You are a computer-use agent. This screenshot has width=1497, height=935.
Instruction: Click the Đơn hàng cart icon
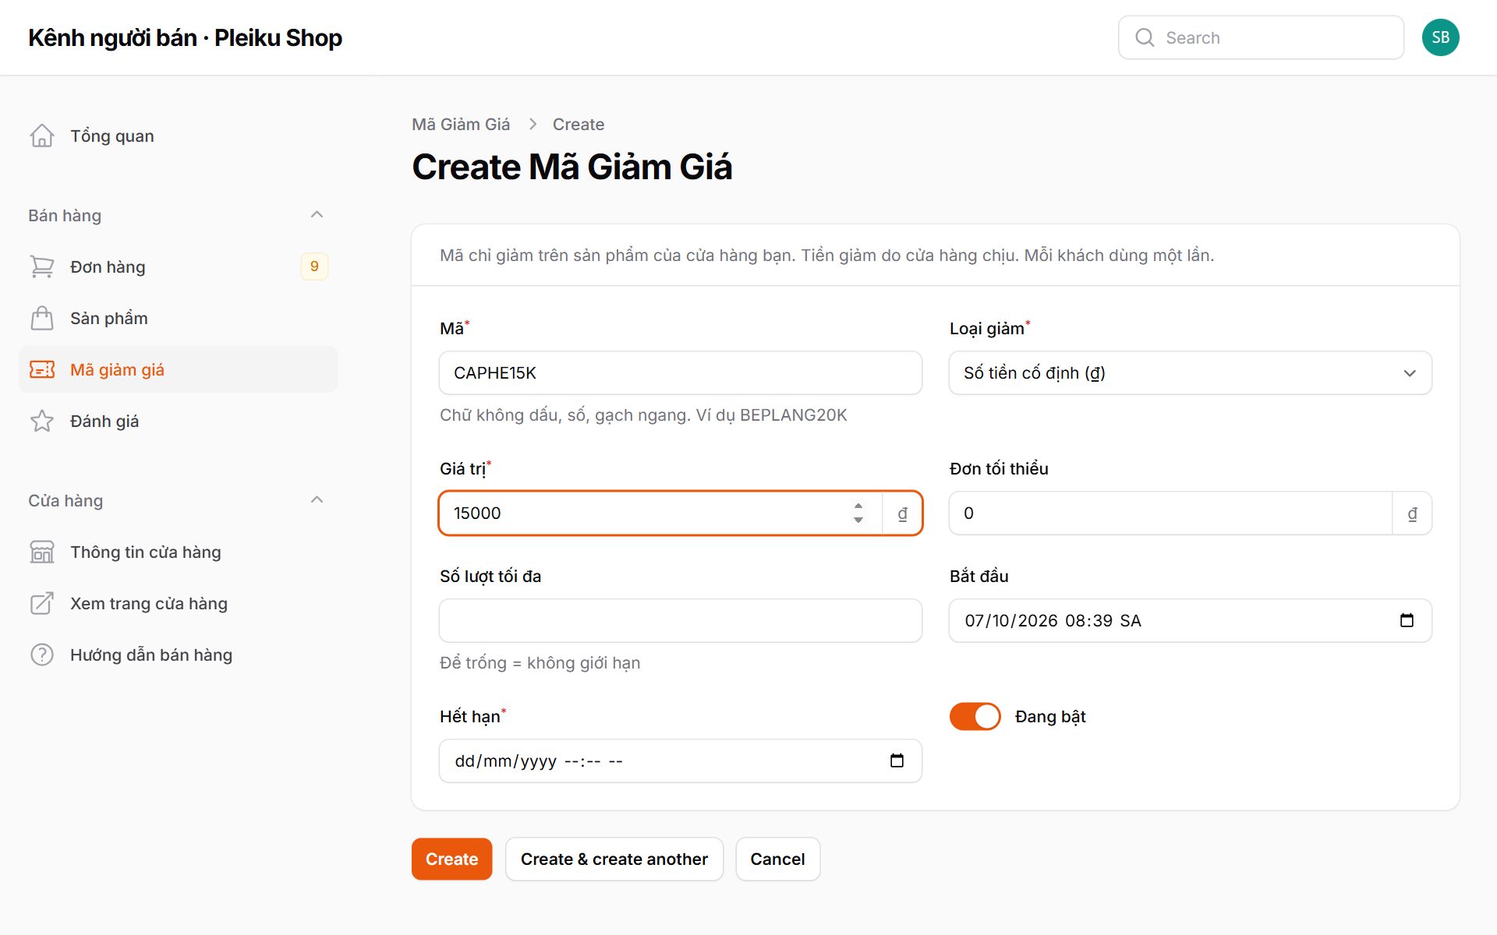pos(42,266)
